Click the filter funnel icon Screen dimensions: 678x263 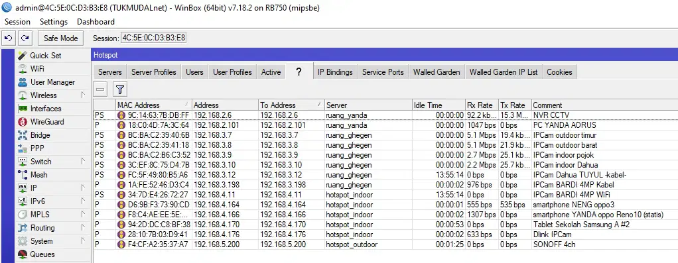click(x=120, y=90)
